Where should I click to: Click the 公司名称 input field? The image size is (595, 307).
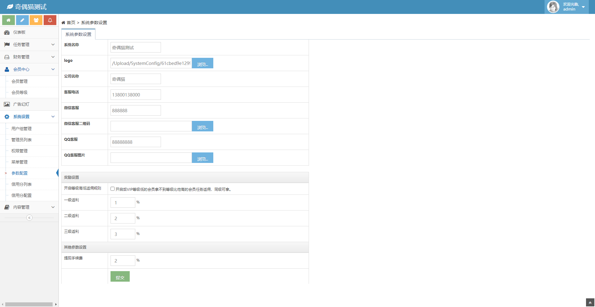136,79
